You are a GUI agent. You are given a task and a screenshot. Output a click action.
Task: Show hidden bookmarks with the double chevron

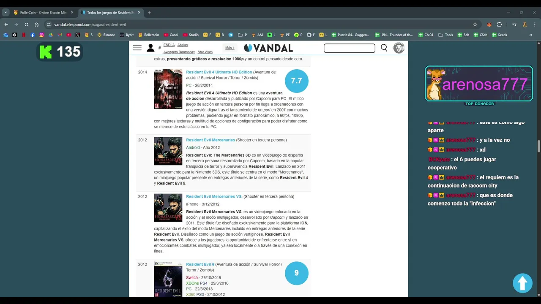point(531,35)
